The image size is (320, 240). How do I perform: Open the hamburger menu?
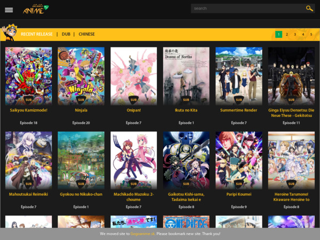click(x=9, y=10)
